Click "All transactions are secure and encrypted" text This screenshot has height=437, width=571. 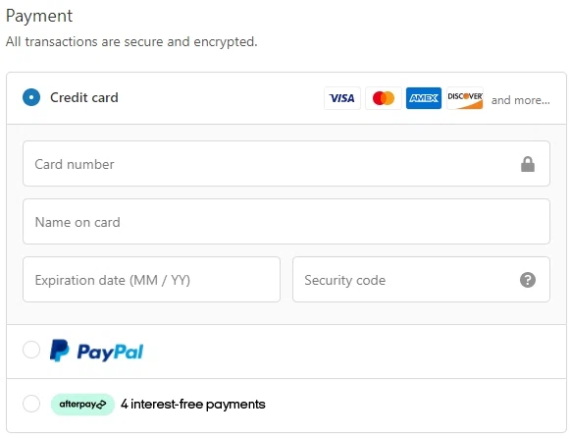click(131, 41)
